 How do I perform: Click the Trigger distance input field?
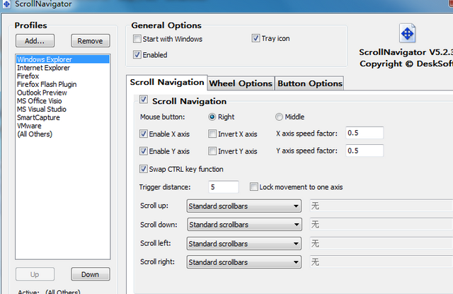point(224,187)
